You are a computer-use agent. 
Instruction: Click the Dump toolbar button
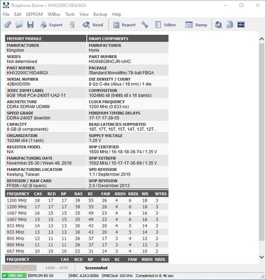[x=196, y=25]
